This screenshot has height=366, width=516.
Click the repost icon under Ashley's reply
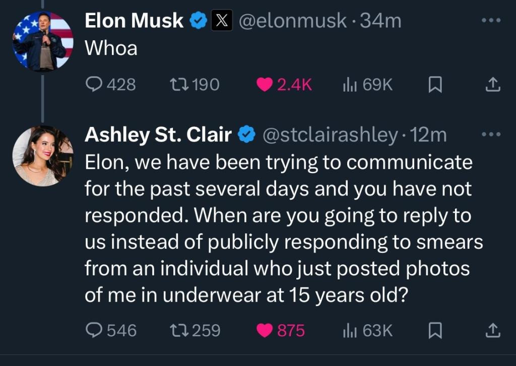coord(178,330)
